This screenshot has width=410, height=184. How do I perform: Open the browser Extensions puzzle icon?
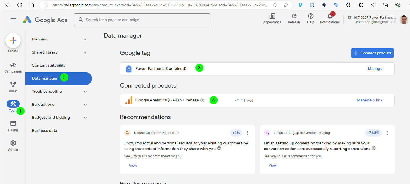tap(348, 5)
